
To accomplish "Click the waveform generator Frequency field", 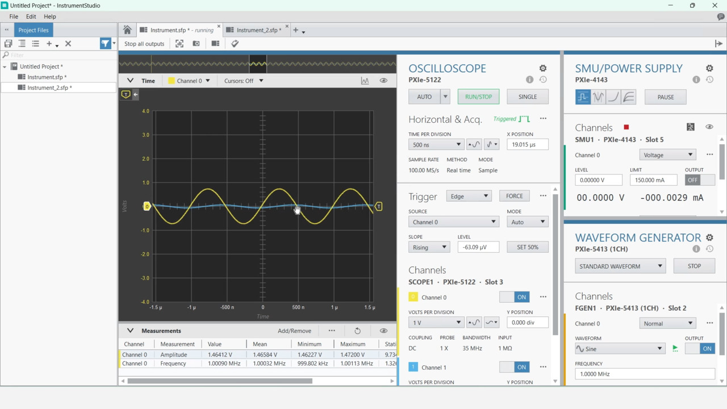I will pyautogui.click(x=645, y=374).
